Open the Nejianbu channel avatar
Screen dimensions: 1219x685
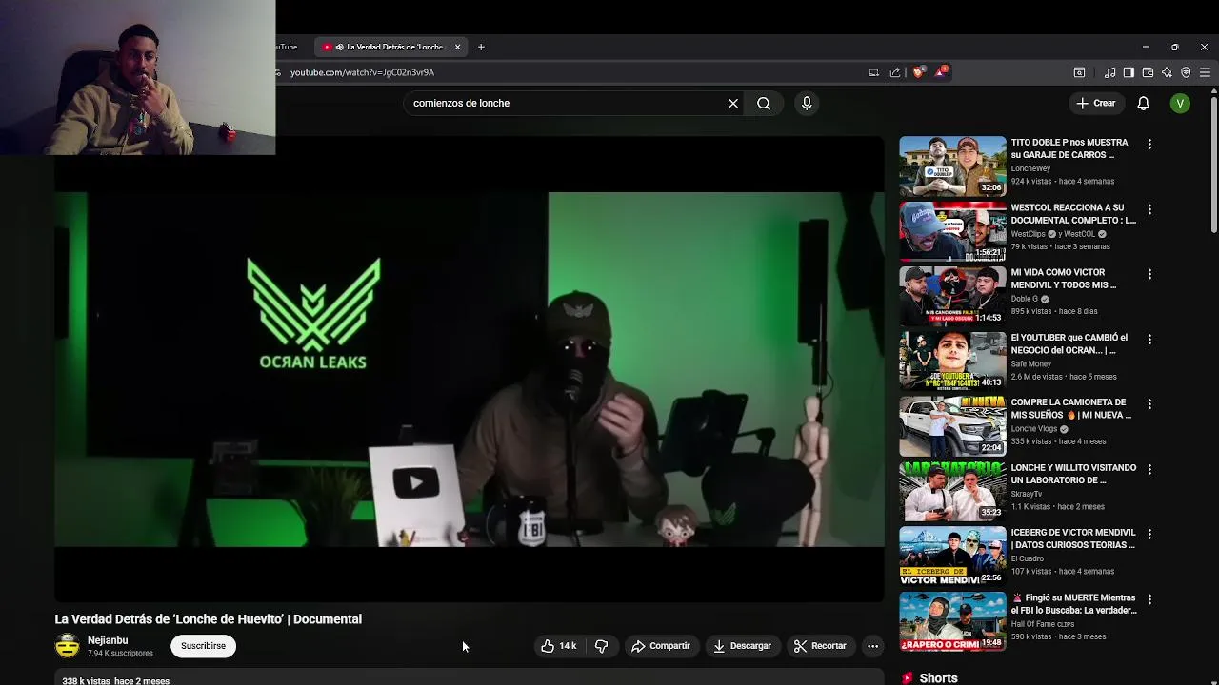click(67, 646)
